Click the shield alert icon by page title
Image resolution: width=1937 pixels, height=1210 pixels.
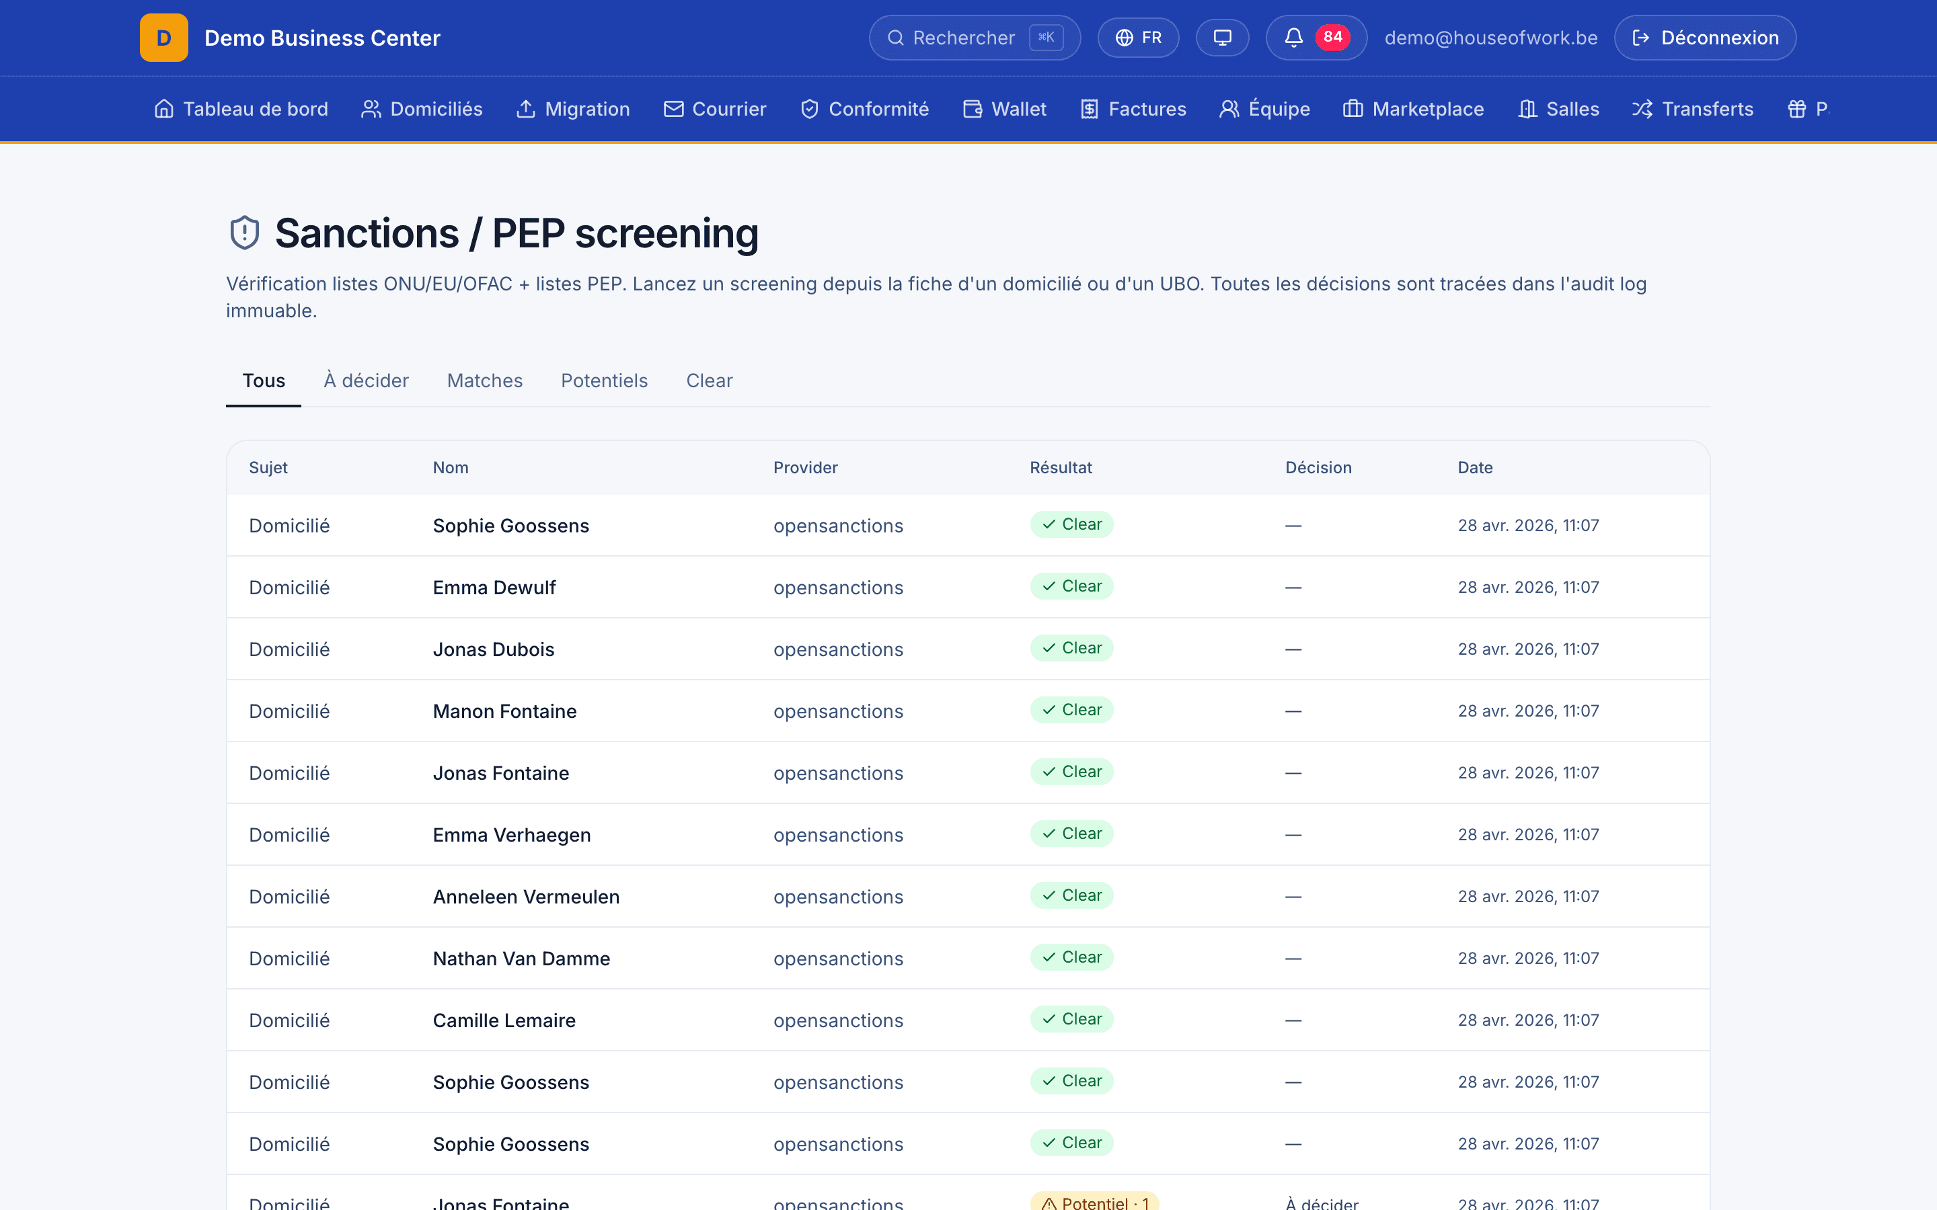click(x=244, y=233)
